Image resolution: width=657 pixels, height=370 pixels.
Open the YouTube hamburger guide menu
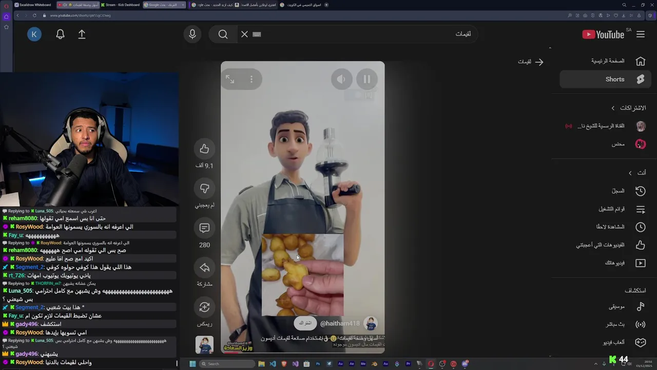point(641,34)
